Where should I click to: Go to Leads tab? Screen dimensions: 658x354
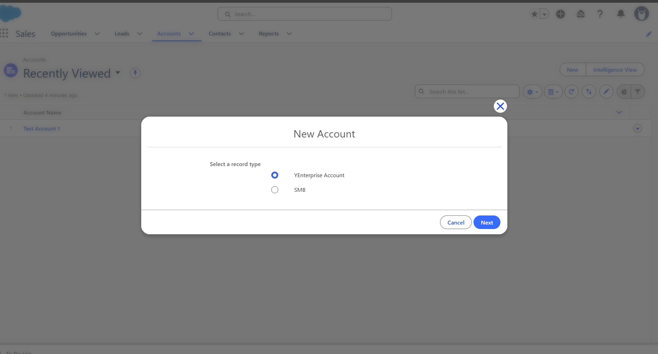pyautogui.click(x=122, y=34)
